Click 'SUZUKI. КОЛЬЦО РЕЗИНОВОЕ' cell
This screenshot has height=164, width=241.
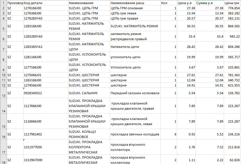click(x=89, y=134)
